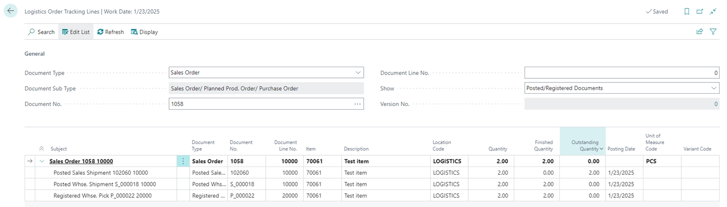Select the Posted Whse. Shipment S_000018 row
The height and width of the screenshot is (207, 727).
tap(105, 184)
